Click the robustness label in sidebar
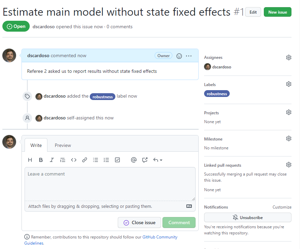 click(x=217, y=94)
